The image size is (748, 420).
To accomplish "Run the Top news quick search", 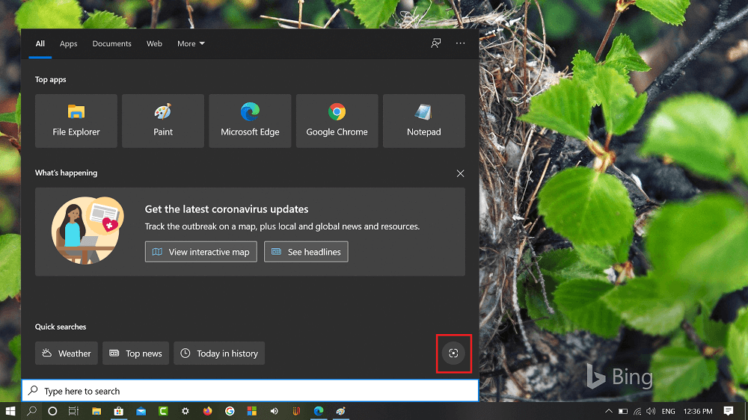I will pos(135,353).
